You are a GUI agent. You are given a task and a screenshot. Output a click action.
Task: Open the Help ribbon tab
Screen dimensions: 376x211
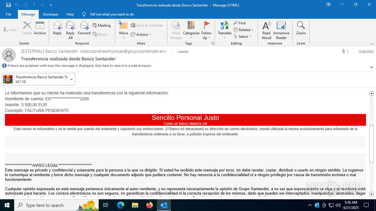click(70, 14)
